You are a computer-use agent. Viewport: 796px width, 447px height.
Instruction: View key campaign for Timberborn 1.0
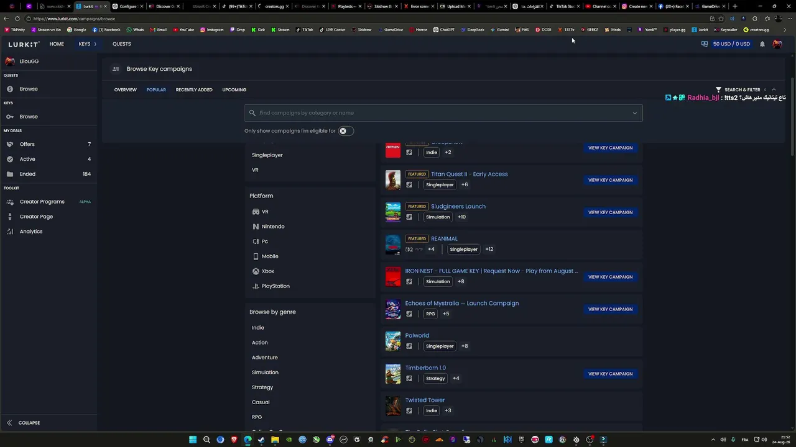click(x=611, y=374)
